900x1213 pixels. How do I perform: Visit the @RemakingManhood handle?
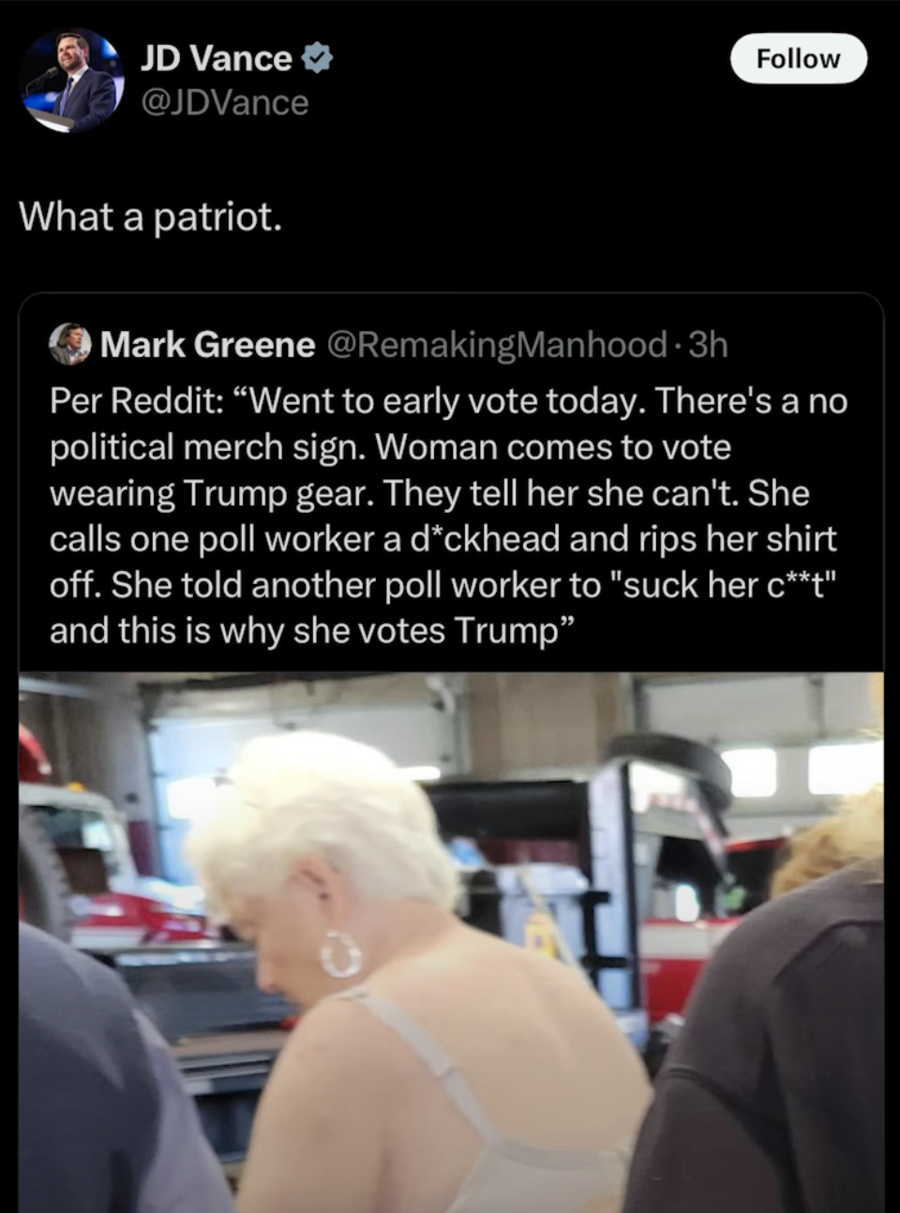coord(496,344)
